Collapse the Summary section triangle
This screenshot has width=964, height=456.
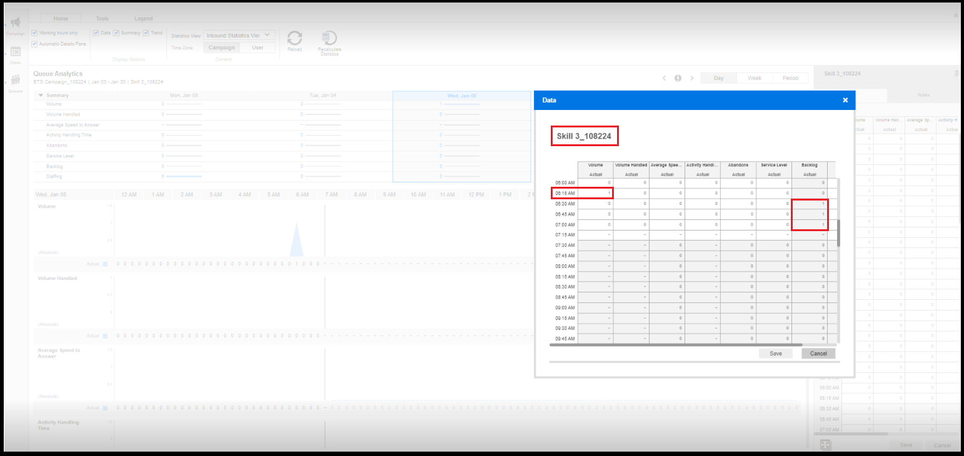coord(41,96)
